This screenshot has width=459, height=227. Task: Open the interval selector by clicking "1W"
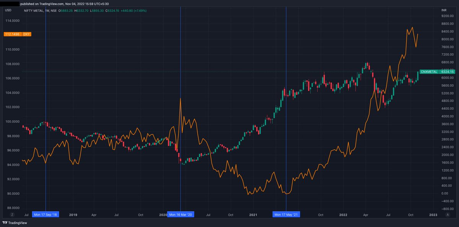[x=47, y=11]
